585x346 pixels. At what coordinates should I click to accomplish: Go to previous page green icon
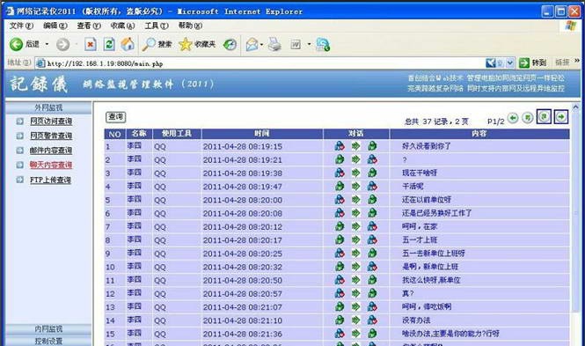[528, 118]
